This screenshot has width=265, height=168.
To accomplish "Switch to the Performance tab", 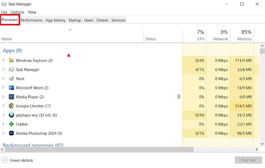I will 31,20.
